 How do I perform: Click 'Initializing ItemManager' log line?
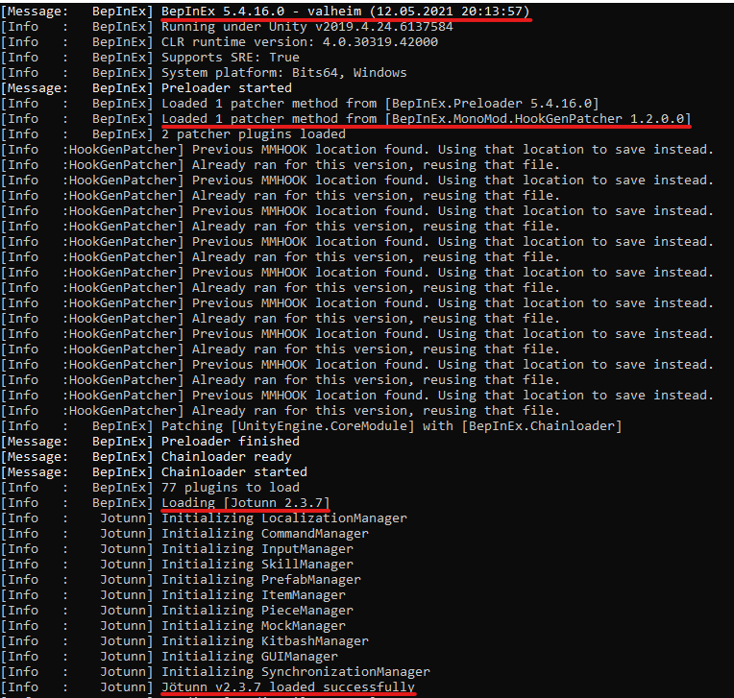[x=254, y=595]
